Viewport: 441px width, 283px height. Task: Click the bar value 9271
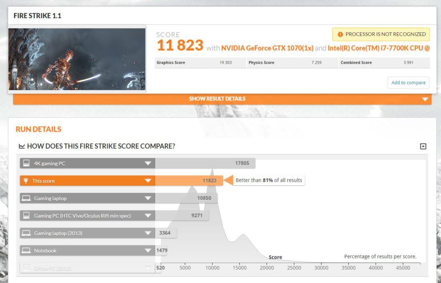click(197, 215)
